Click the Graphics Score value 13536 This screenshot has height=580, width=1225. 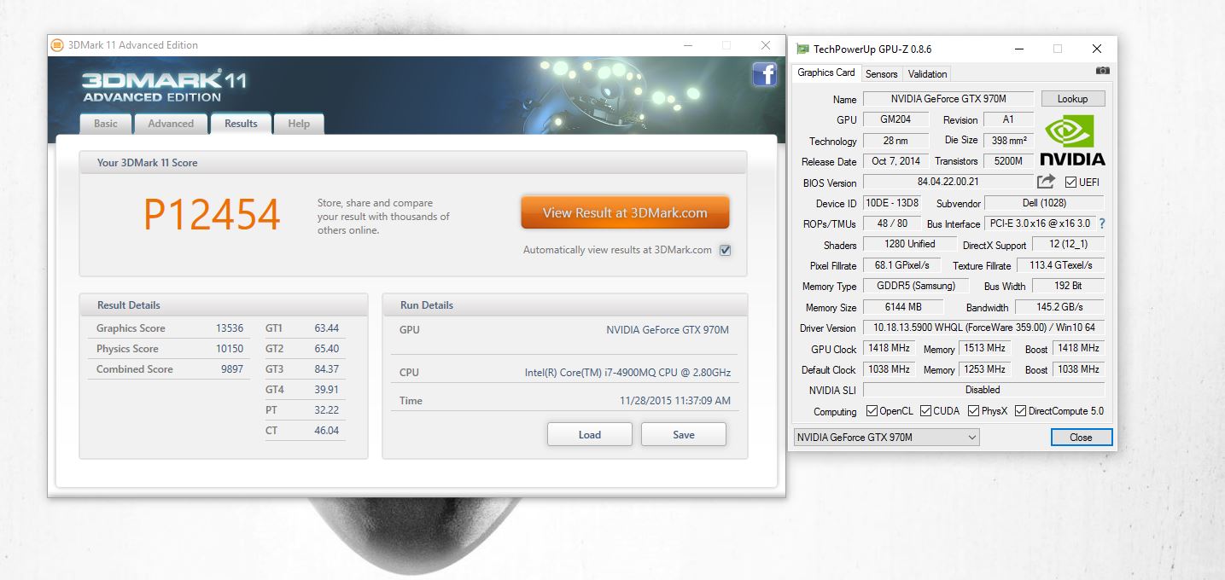click(x=230, y=328)
